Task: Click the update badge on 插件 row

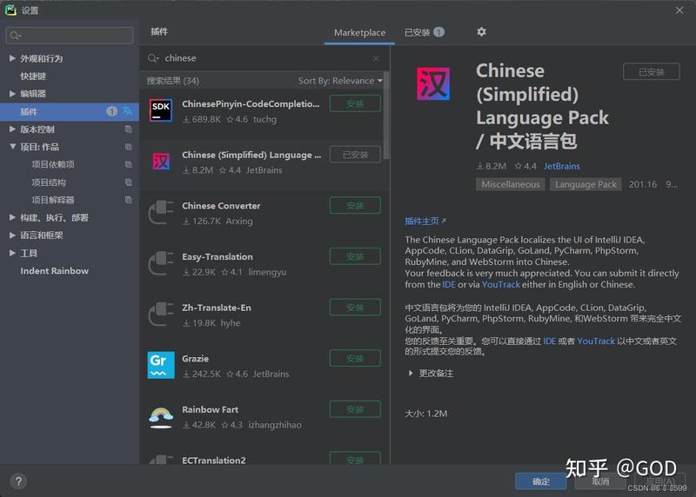Action: (112, 111)
